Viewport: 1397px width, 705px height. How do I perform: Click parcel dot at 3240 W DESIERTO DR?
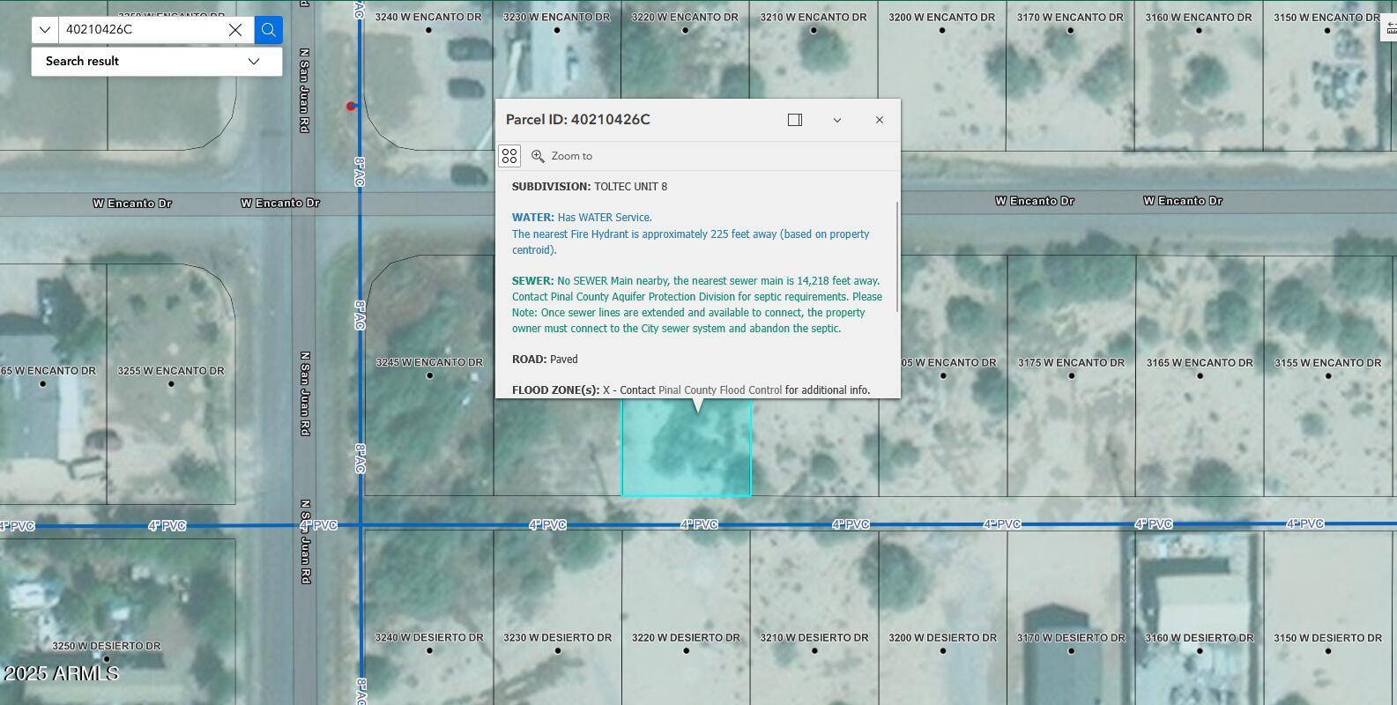(x=429, y=651)
